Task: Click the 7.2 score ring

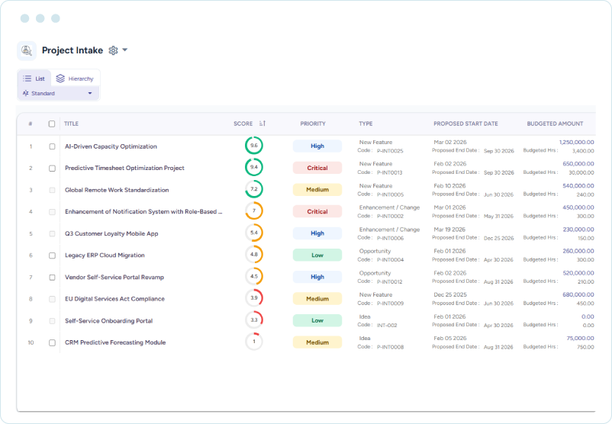Action: [x=254, y=189]
